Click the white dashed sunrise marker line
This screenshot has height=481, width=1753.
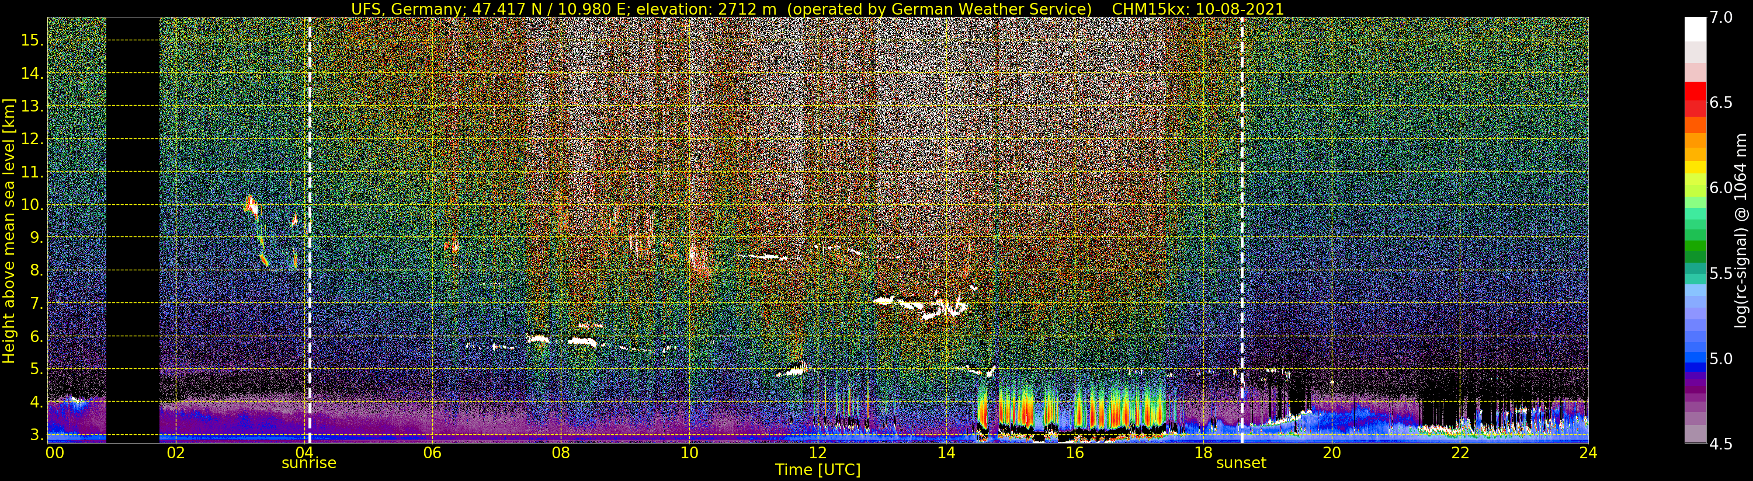pos(310,230)
